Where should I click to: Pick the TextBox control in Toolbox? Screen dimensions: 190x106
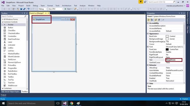point(11,77)
